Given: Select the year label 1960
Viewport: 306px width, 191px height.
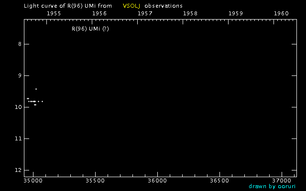Looking at the screenshot, I should tap(281, 13).
